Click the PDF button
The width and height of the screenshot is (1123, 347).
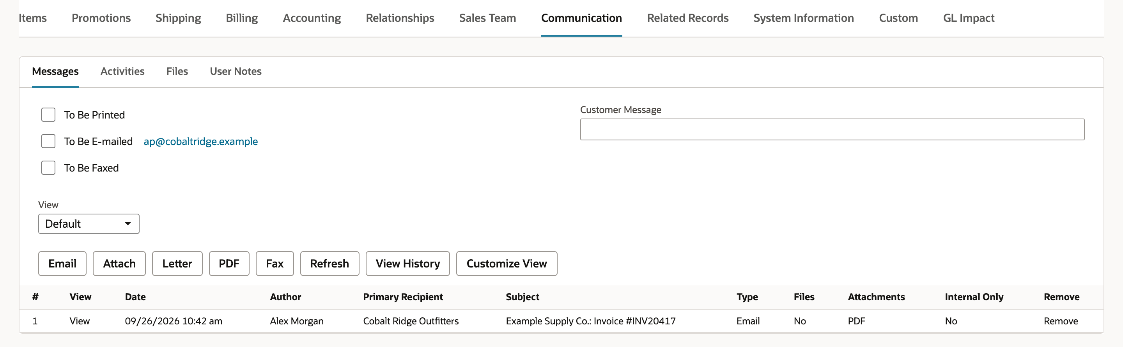(x=229, y=263)
